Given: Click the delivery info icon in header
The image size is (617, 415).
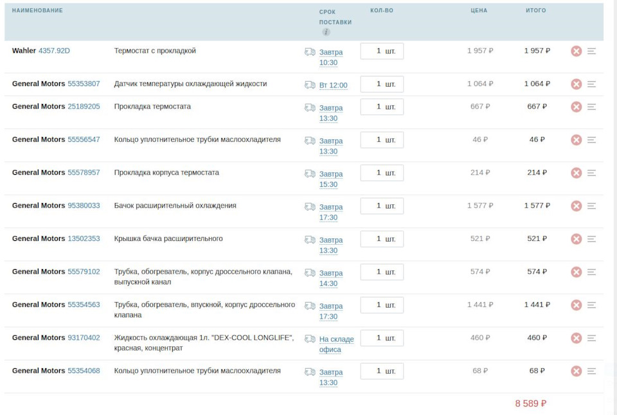Looking at the screenshot, I should coord(326,32).
